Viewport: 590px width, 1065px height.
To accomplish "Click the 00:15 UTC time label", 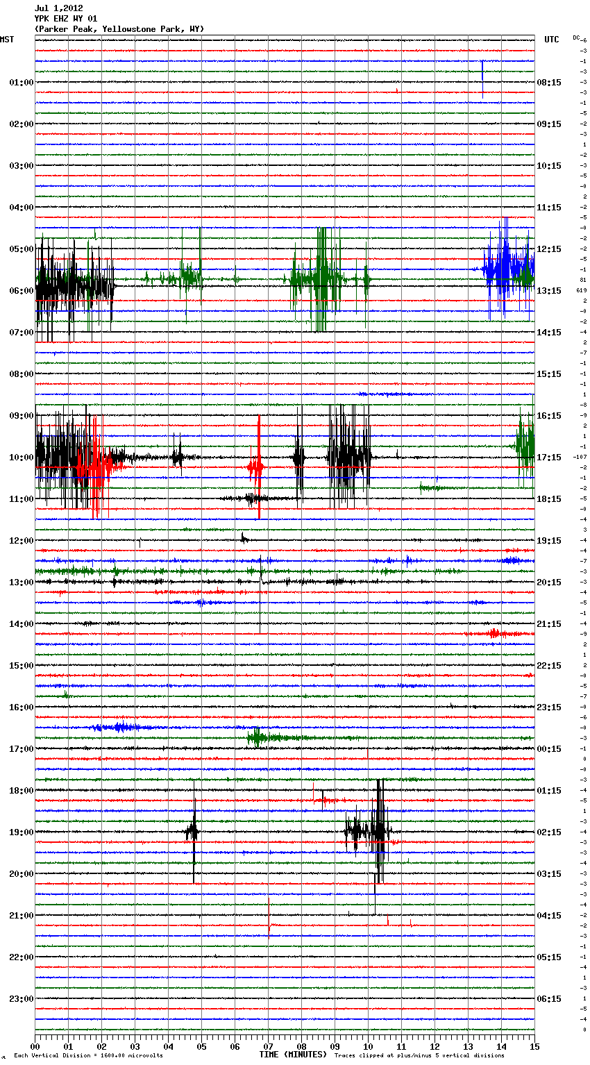I will pos(549,749).
